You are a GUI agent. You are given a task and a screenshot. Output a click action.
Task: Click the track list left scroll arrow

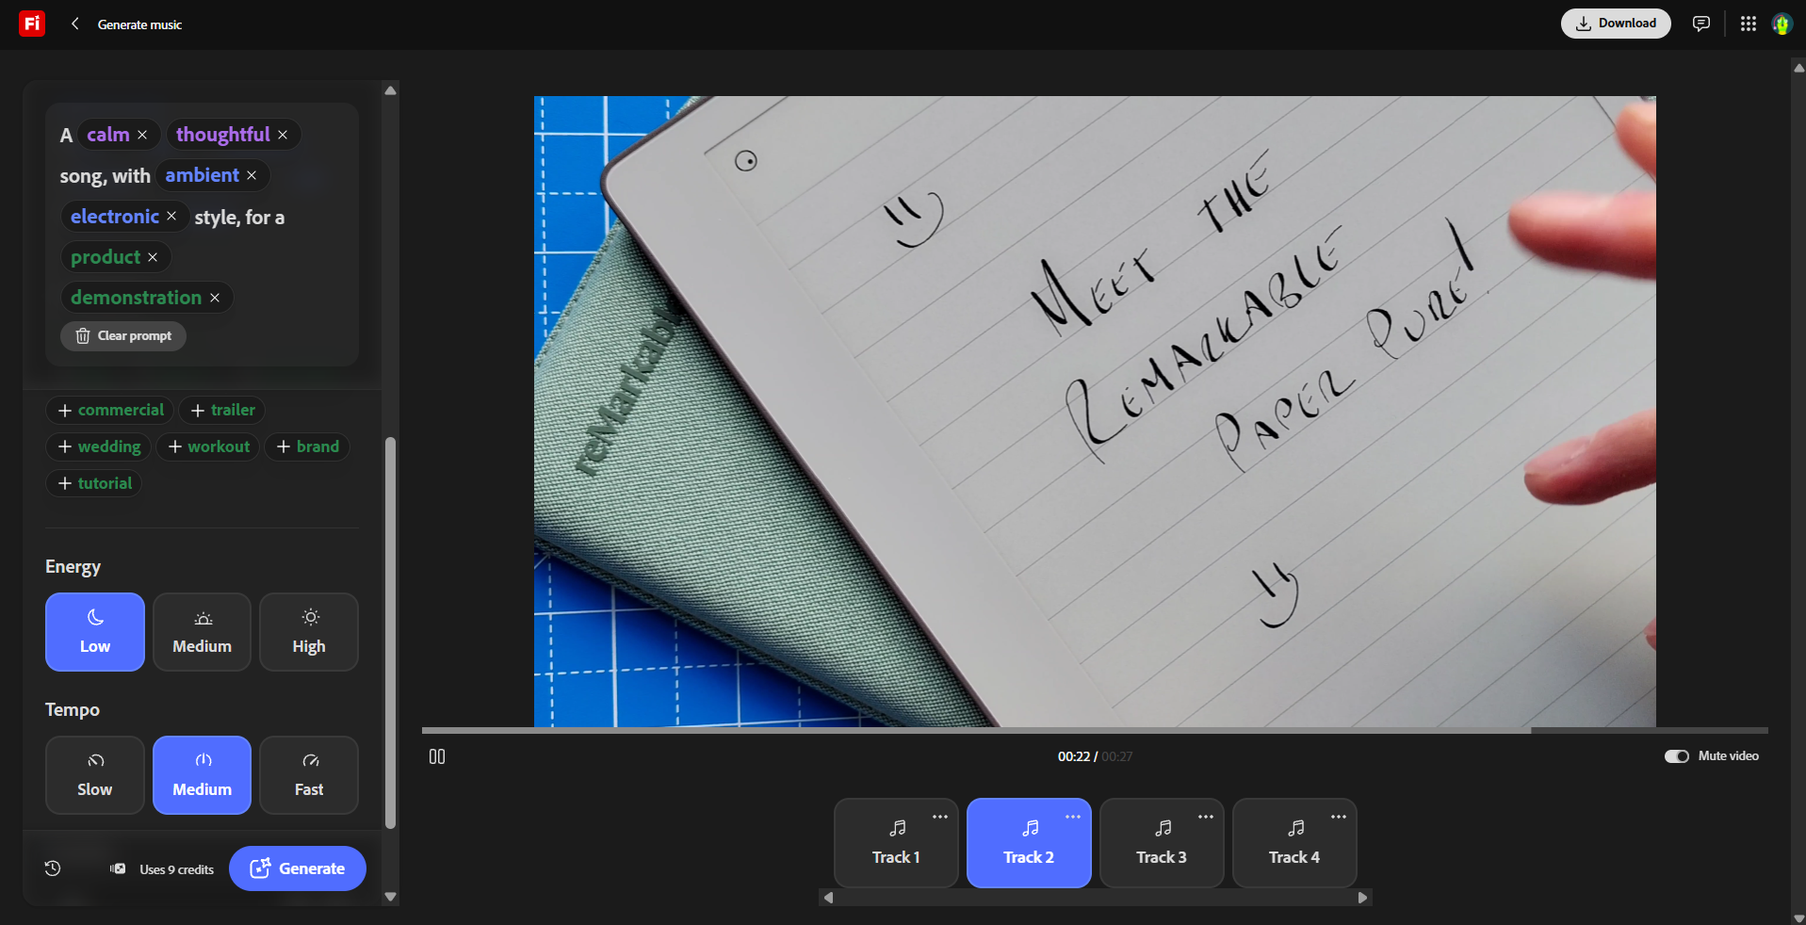[828, 898]
